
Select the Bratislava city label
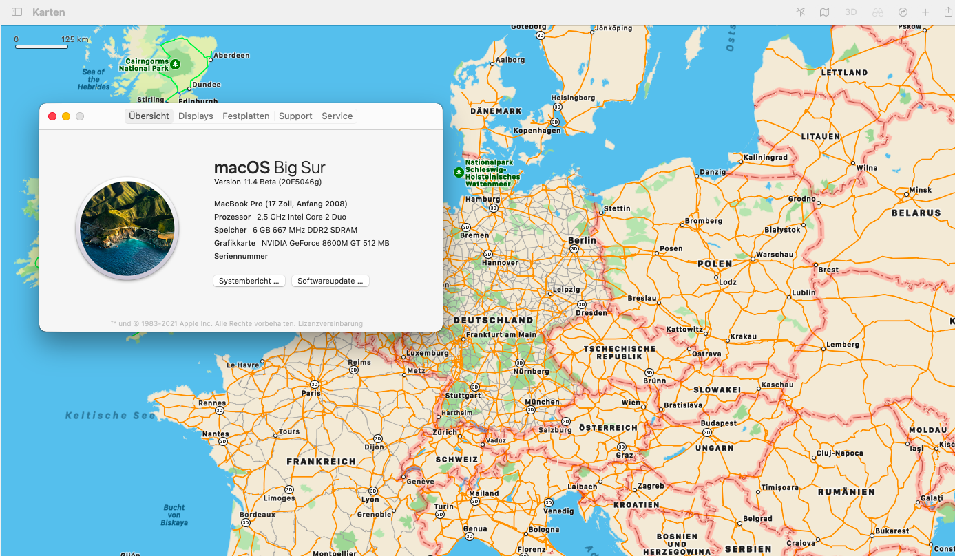pyautogui.click(x=683, y=405)
